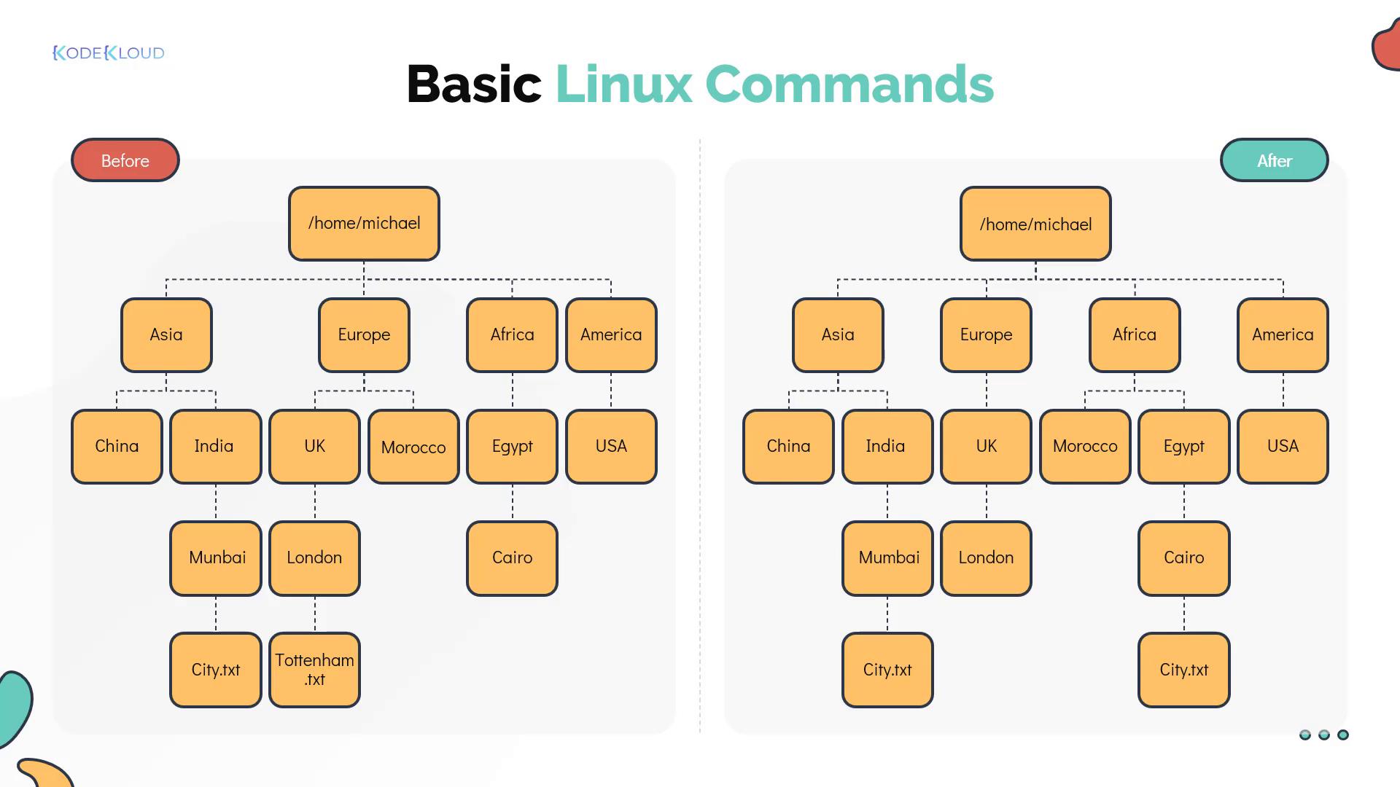Screen dimensions: 1400x787
Task: Click the Tottenham.txt file in Before tree
Action: pos(314,670)
